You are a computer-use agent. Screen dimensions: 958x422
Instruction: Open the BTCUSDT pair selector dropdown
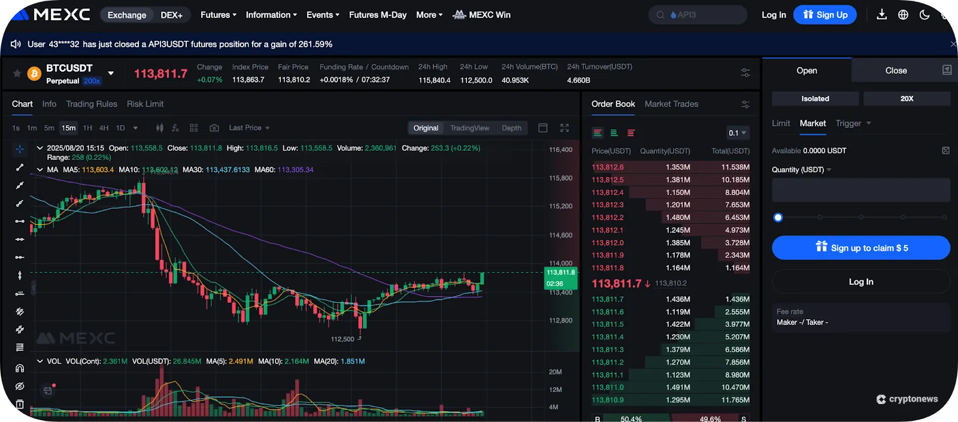111,74
